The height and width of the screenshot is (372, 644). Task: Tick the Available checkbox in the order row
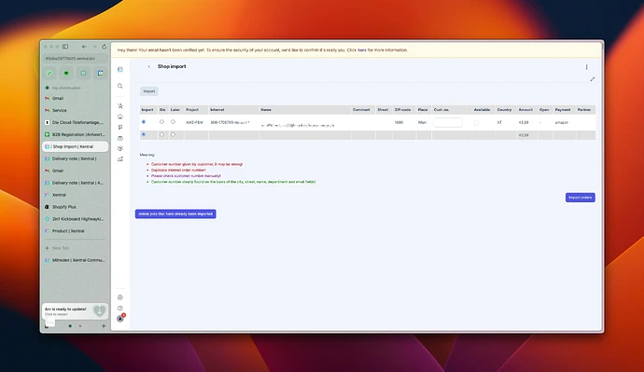476,123
